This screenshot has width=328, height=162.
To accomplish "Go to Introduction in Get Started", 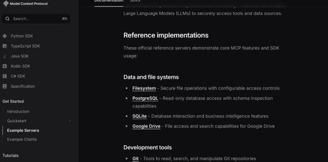I will (x=18, y=112).
